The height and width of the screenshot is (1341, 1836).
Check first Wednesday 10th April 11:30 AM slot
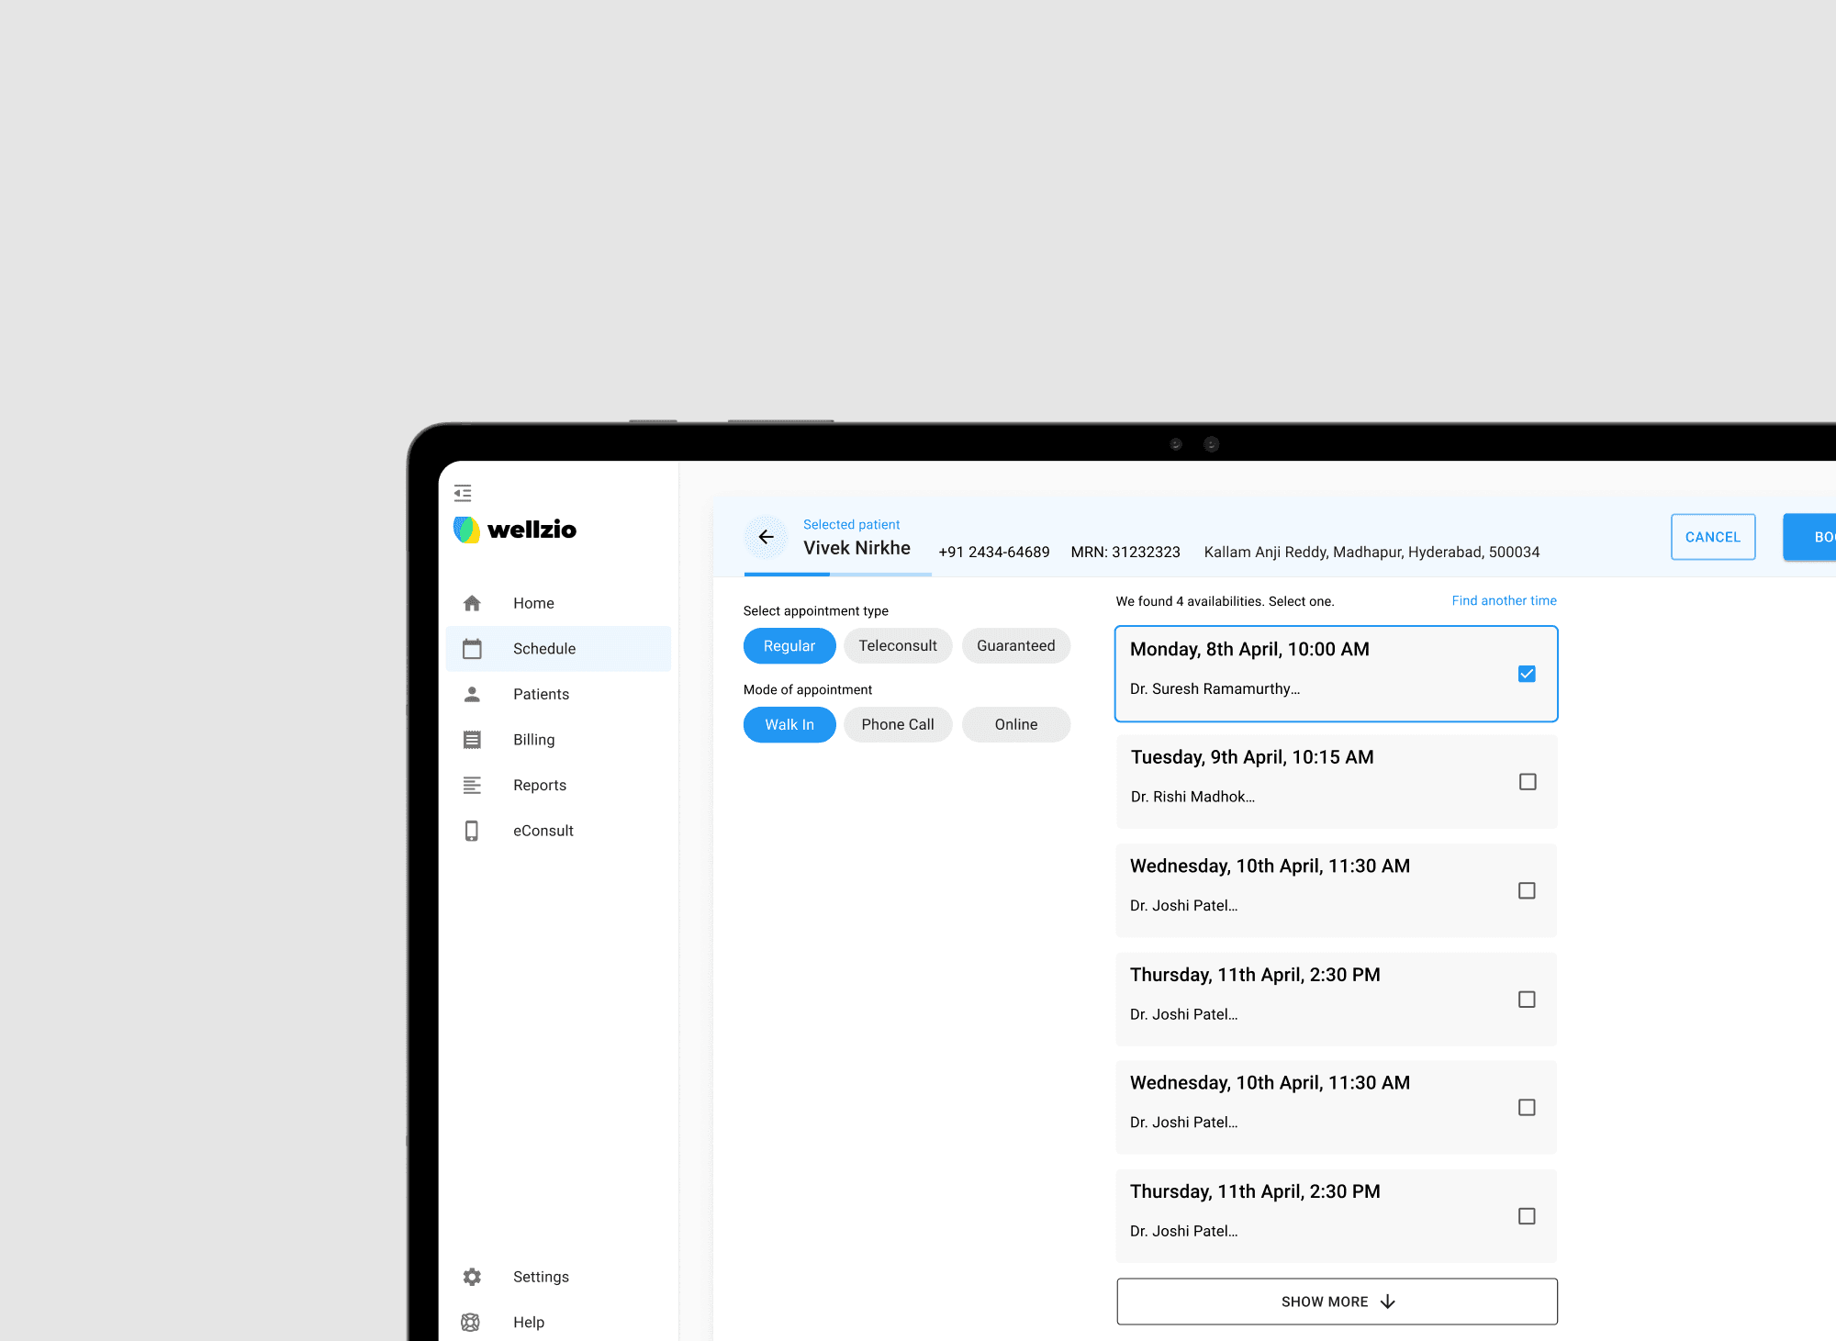(1527, 890)
